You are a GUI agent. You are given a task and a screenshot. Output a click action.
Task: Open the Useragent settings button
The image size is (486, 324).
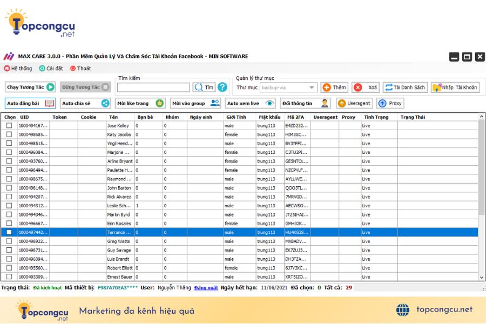[x=354, y=103]
